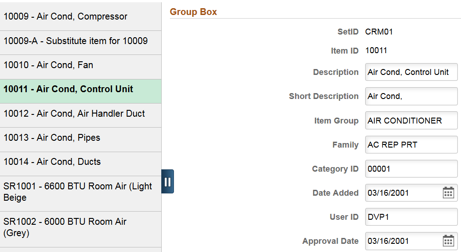Focus the Approval Date text field
461x252 pixels.
402,241
